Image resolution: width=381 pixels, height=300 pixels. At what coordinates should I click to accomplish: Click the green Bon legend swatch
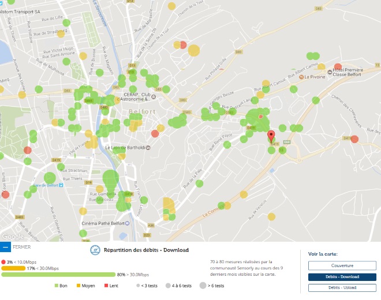57,286
